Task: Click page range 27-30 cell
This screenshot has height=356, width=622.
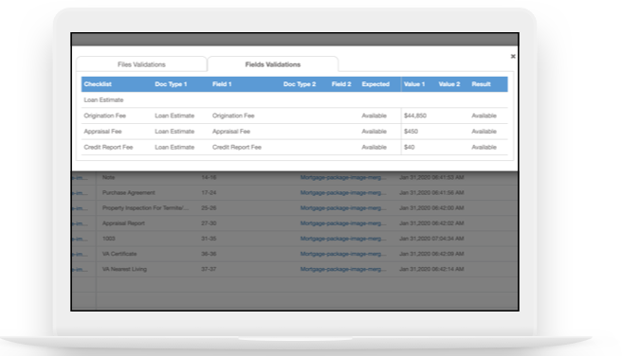Action: tap(209, 222)
